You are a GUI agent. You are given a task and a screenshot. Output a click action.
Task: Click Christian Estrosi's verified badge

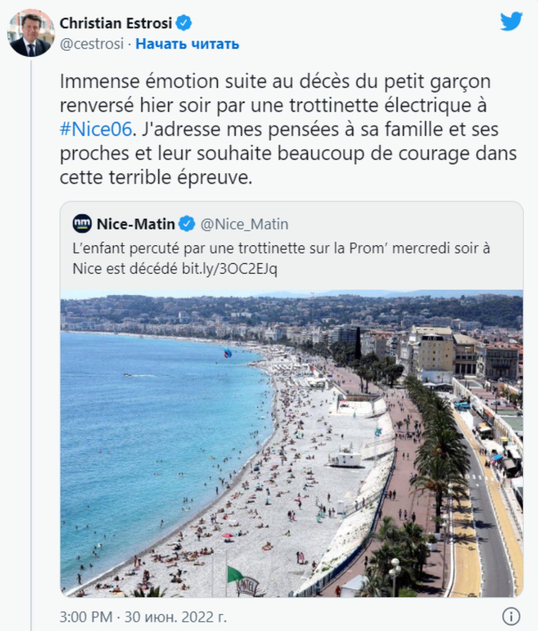pyautogui.click(x=185, y=23)
